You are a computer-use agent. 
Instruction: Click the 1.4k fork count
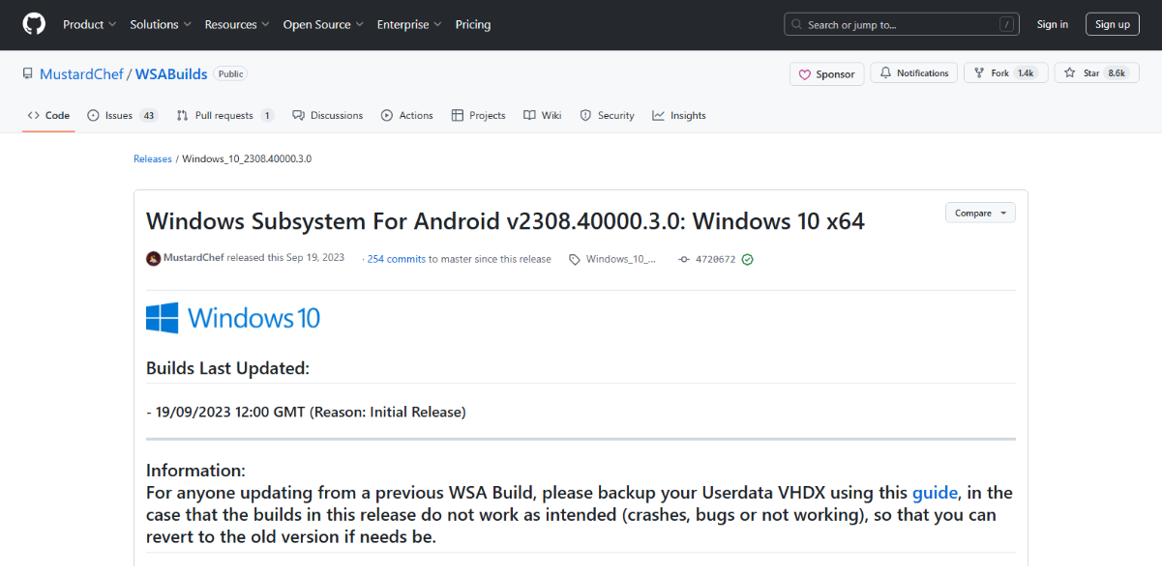tap(1026, 73)
